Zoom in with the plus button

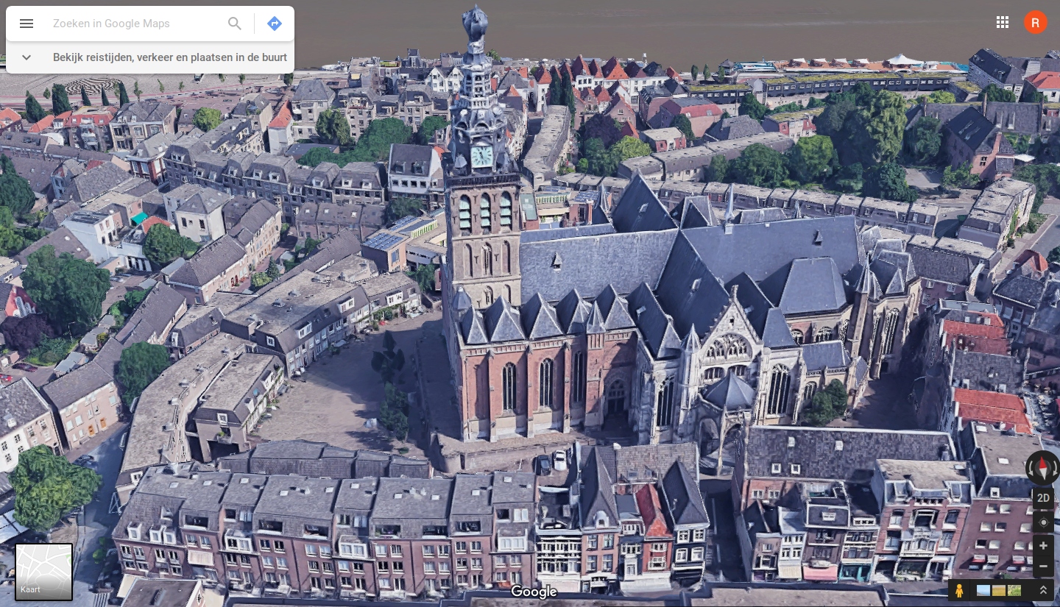1043,547
